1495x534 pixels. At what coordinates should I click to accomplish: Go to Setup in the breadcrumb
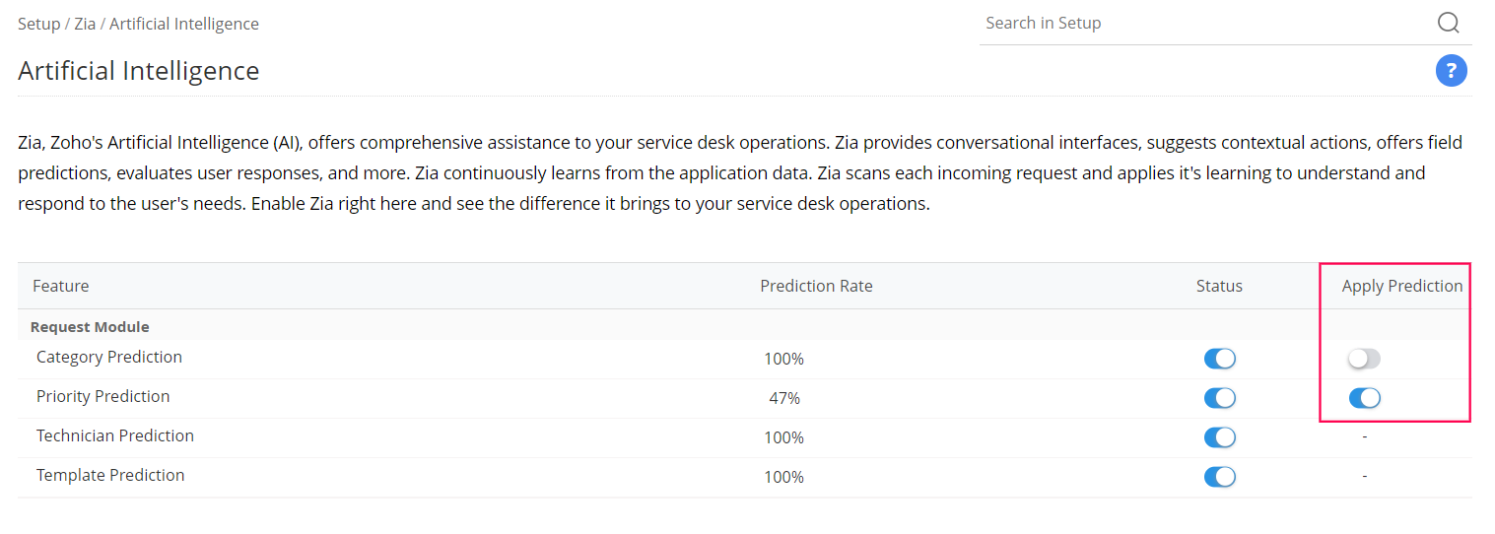tap(38, 24)
